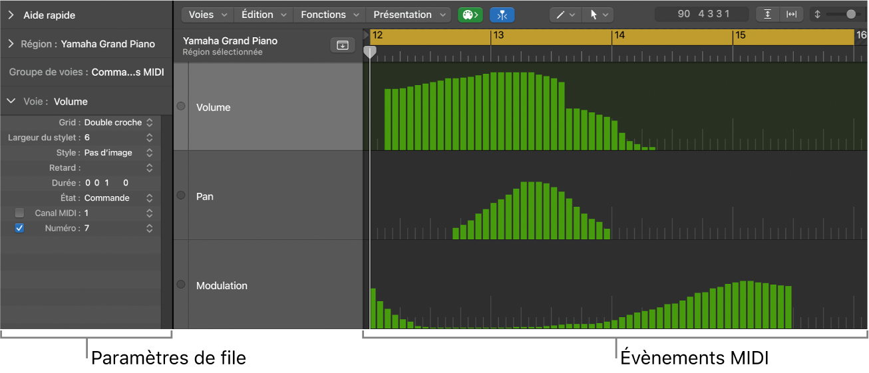Toggle the blue Catch Playhead button
Screen dimensions: 869x373
[502, 15]
